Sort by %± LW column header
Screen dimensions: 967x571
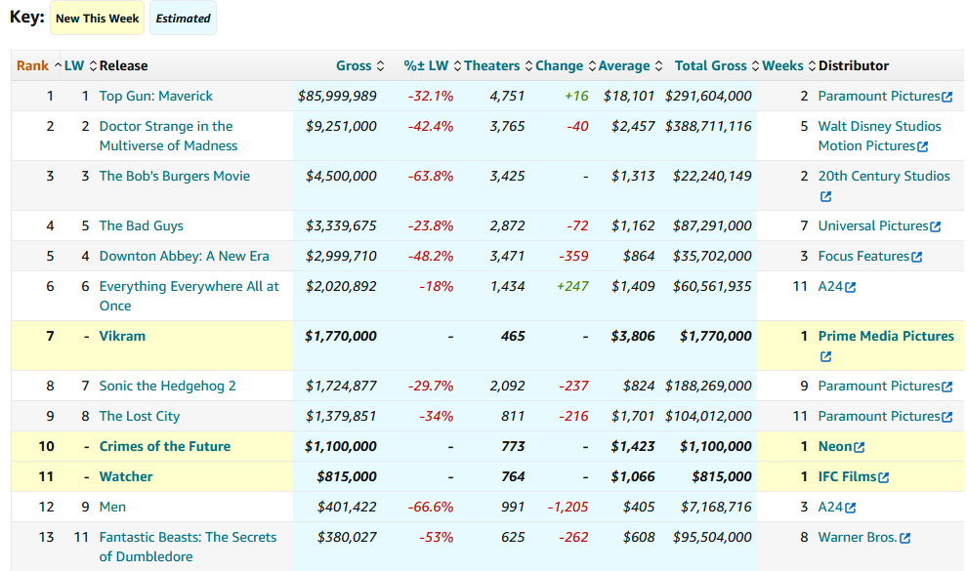pyautogui.click(x=433, y=66)
